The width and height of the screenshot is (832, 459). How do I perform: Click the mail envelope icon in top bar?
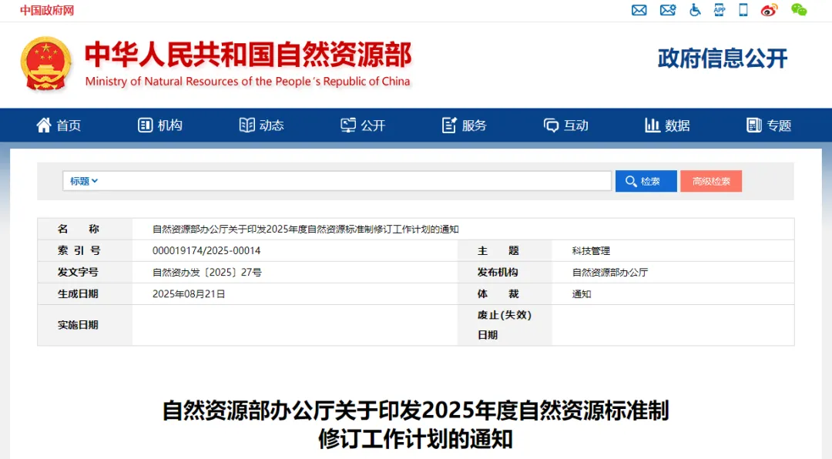point(639,10)
